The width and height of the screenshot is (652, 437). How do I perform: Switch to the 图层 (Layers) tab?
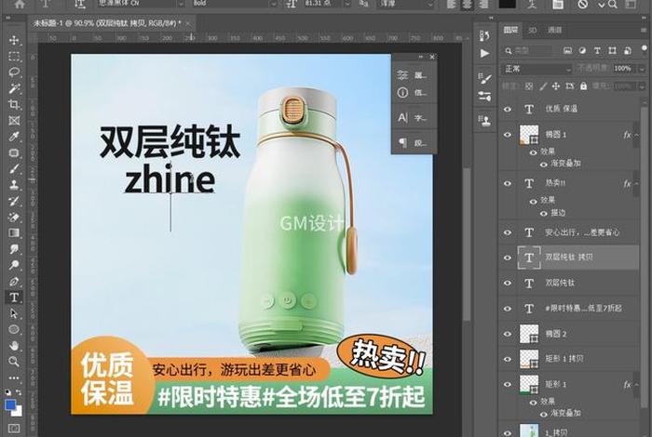pyautogui.click(x=510, y=30)
